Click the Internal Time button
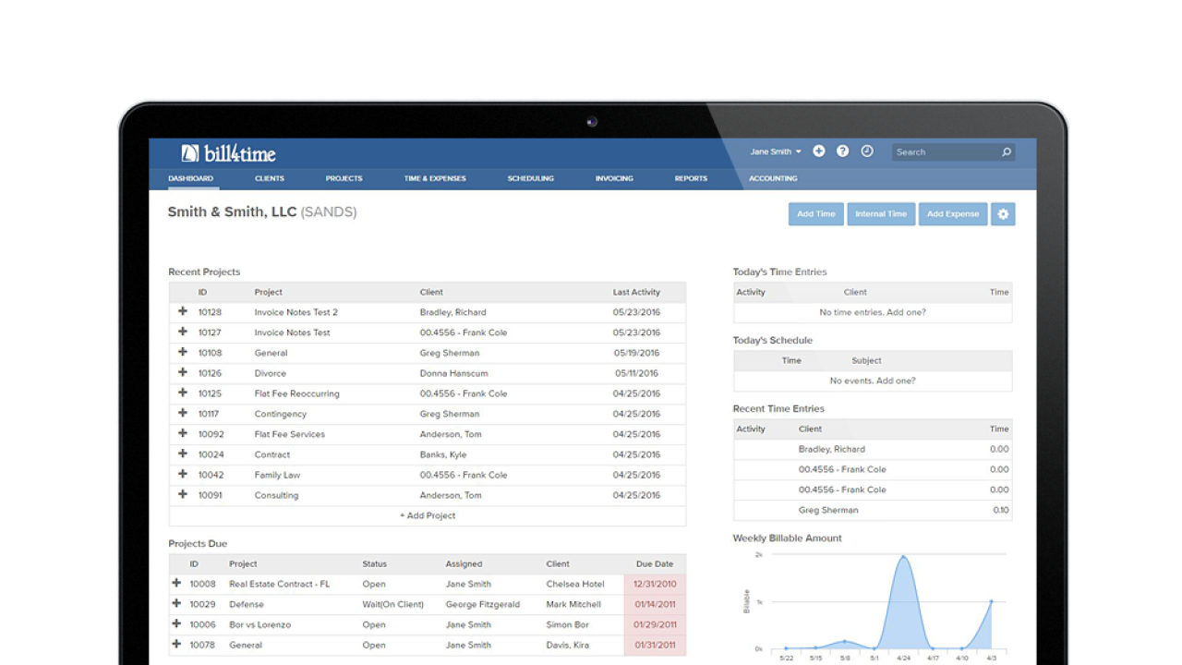Viewport: 1182px width, 665px height. click(x=880, y=214)
